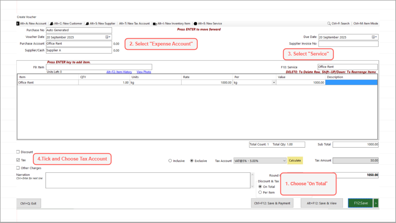
Task: Click the QTY cell showing 1.00
Action: (104, 82)
